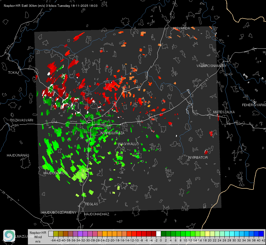Viewport: 266px width, 245px height.
Task: Click road number 37 marker
Action: click(x=8, y=47)
